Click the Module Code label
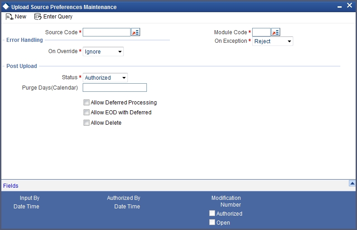The width and height of the screenshot is (357, 230). 230,32
